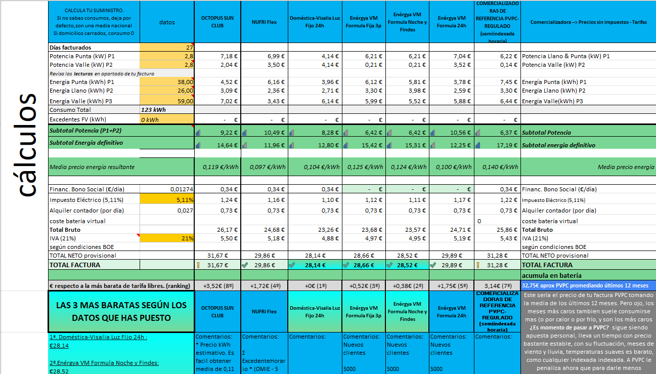Select Potencia Punta P1 datos cell
The image size is (656, 374).
(167, 56)
